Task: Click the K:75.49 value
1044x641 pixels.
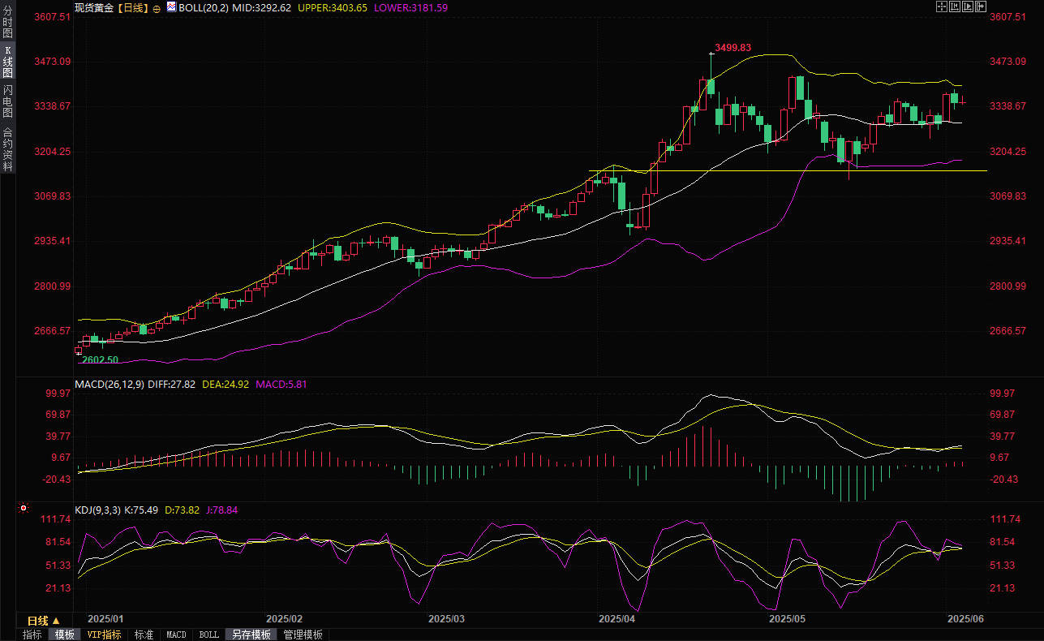Action: point(141,510)
